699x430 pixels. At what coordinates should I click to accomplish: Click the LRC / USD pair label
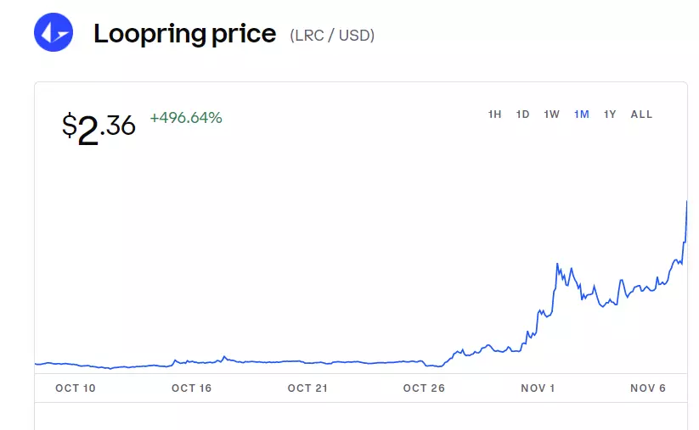tap(332, 36)
